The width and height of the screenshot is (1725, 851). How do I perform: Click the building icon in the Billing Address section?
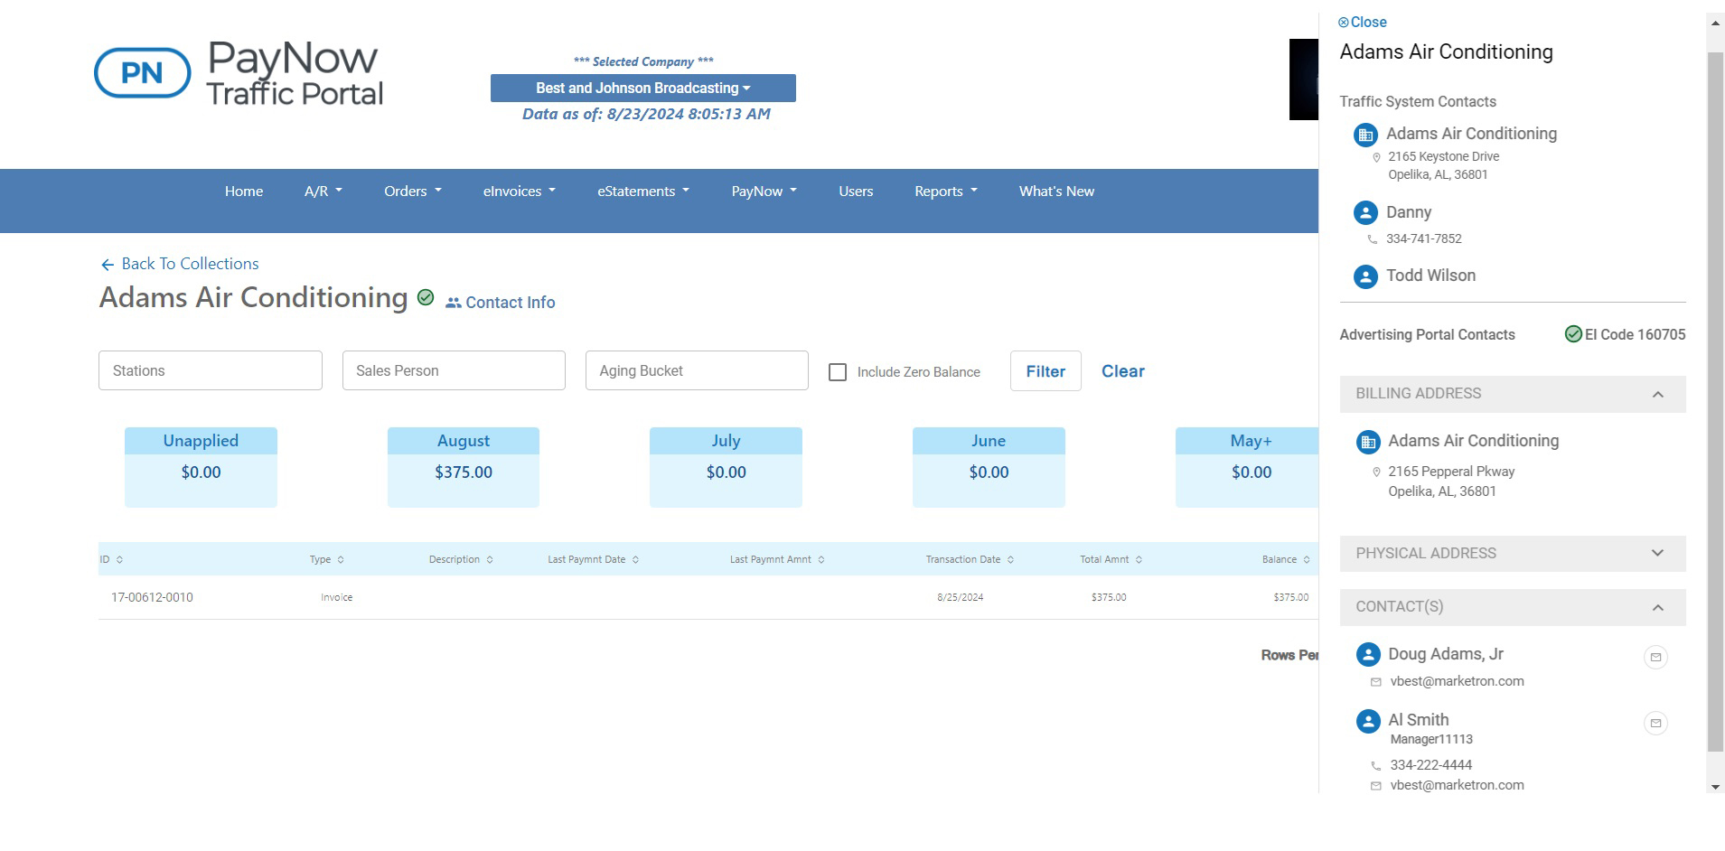[x=1368, y=442]
